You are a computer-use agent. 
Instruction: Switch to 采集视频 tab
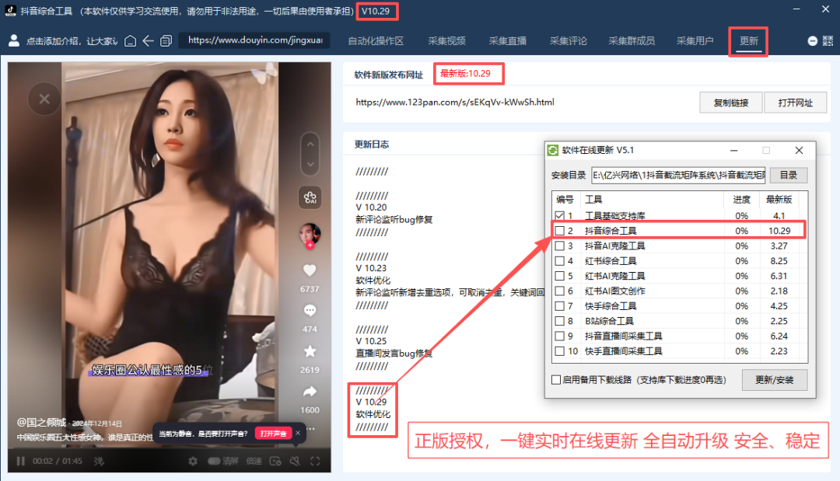pos(446,40)
